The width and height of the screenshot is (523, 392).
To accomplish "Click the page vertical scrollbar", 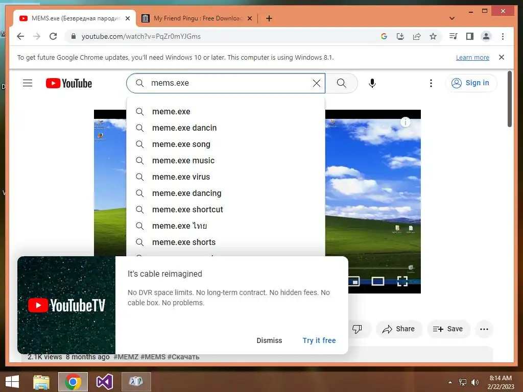I will pos(509,100).
